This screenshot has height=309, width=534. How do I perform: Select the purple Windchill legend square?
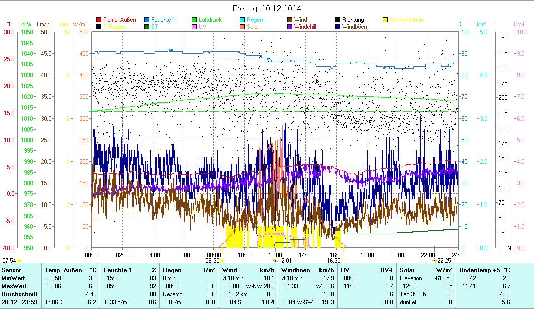(290, 27)
